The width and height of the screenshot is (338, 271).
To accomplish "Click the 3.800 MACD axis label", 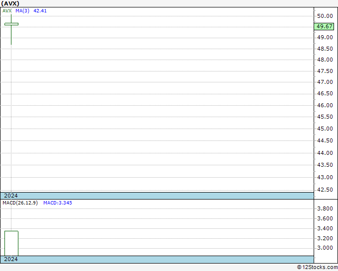I will [x=325, y=208].
